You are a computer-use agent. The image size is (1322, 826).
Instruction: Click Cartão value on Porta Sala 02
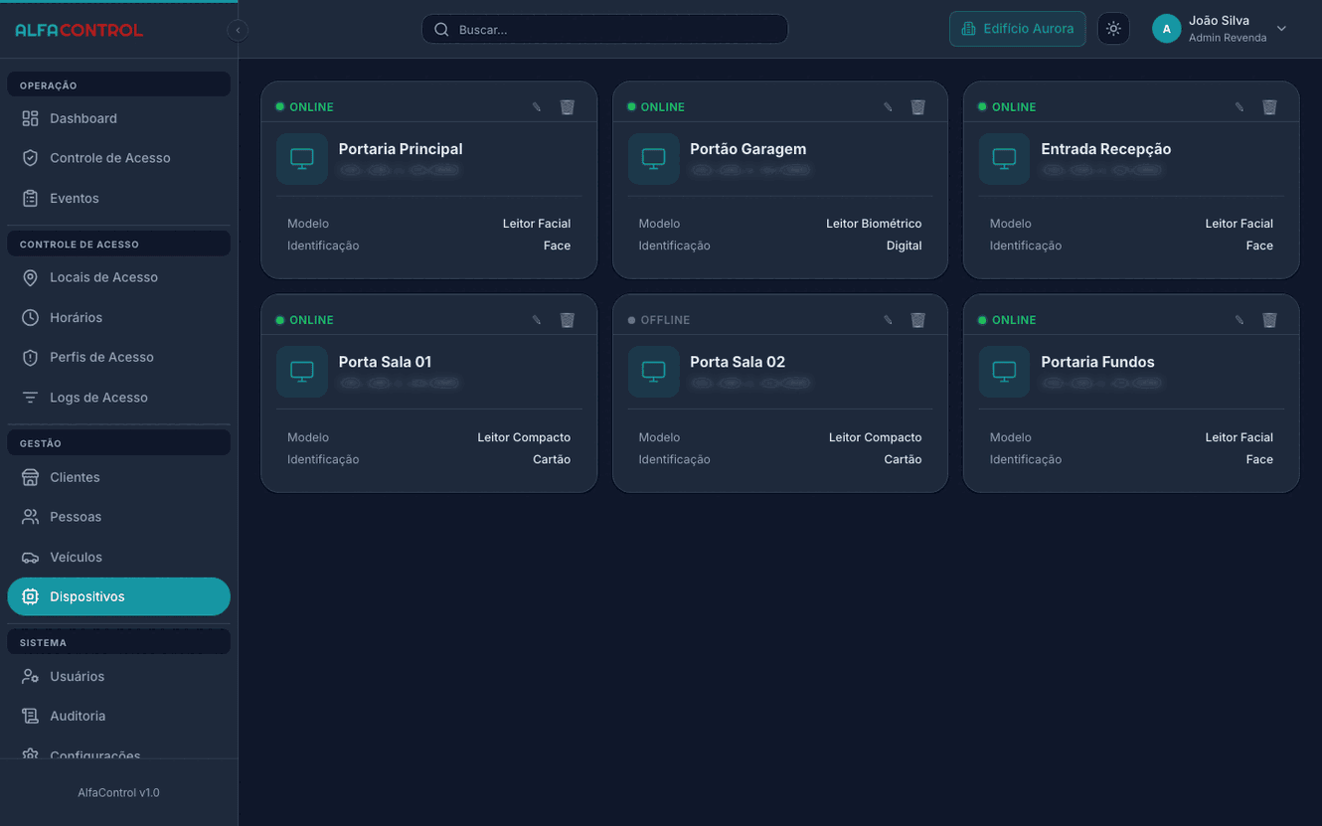tap(903, 459)
